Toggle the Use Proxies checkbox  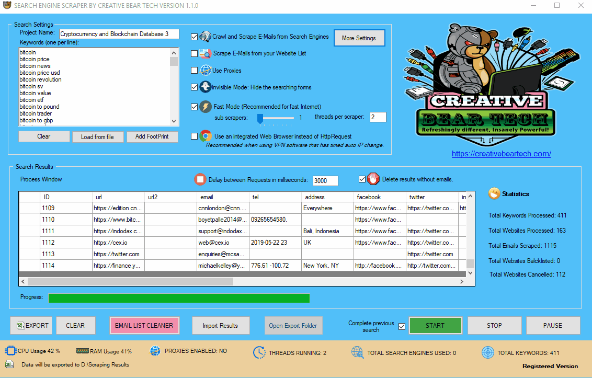(x=194, y=70)
